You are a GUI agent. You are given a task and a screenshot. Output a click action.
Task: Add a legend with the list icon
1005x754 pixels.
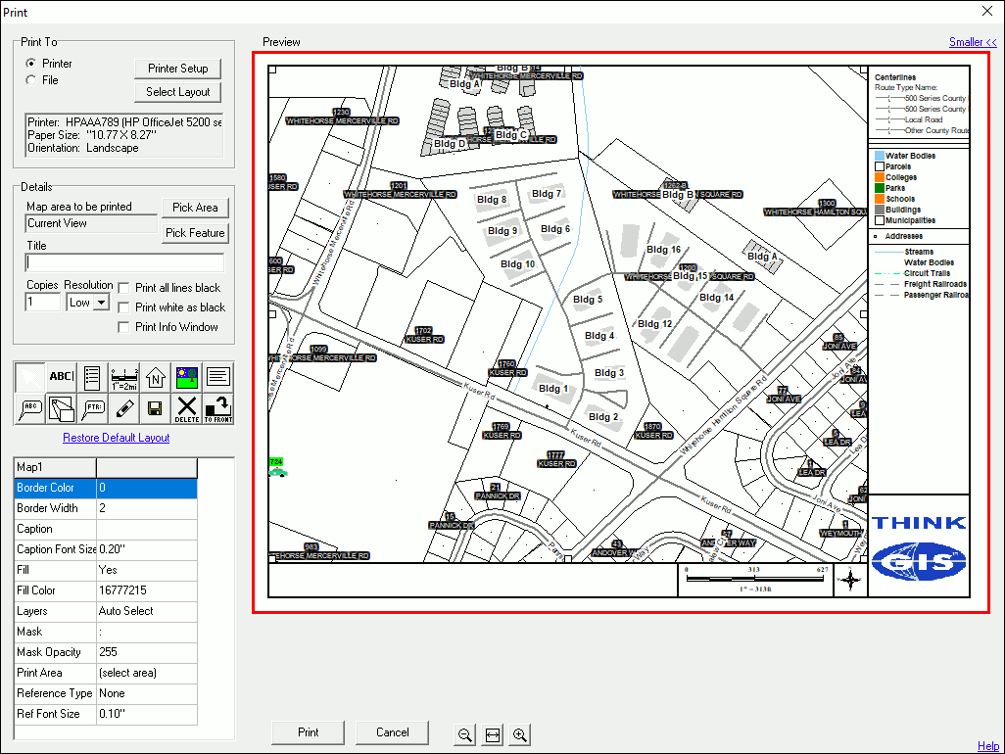93,377
